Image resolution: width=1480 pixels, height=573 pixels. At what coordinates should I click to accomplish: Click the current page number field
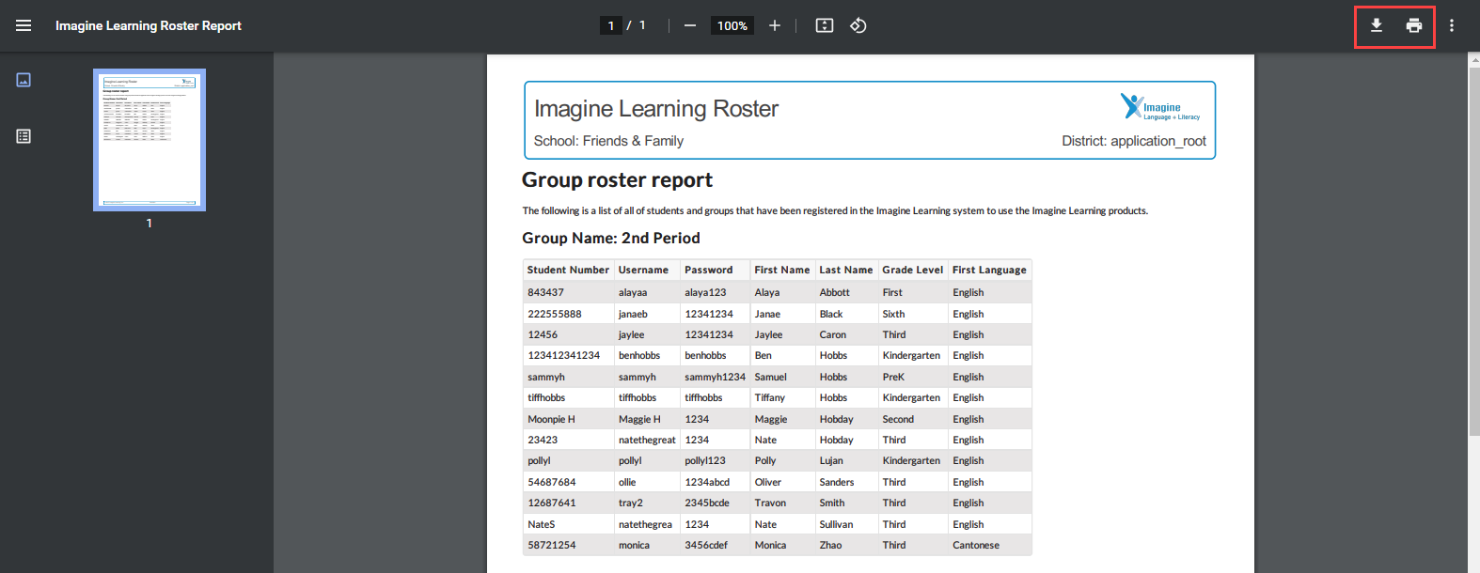point(611,25)
